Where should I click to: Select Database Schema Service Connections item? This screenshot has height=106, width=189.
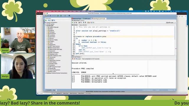[57, 73]
